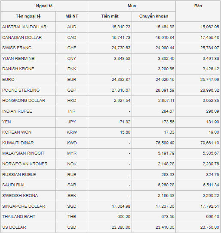Click the 'Ngoại tệ' column header
The image size is (221, 233).
pos(44,6)
